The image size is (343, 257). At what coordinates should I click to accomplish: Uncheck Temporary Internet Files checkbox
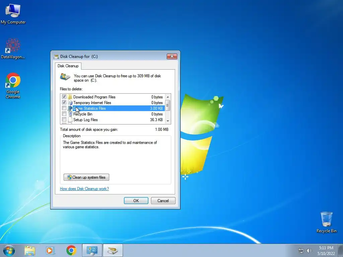click(64, 102)
